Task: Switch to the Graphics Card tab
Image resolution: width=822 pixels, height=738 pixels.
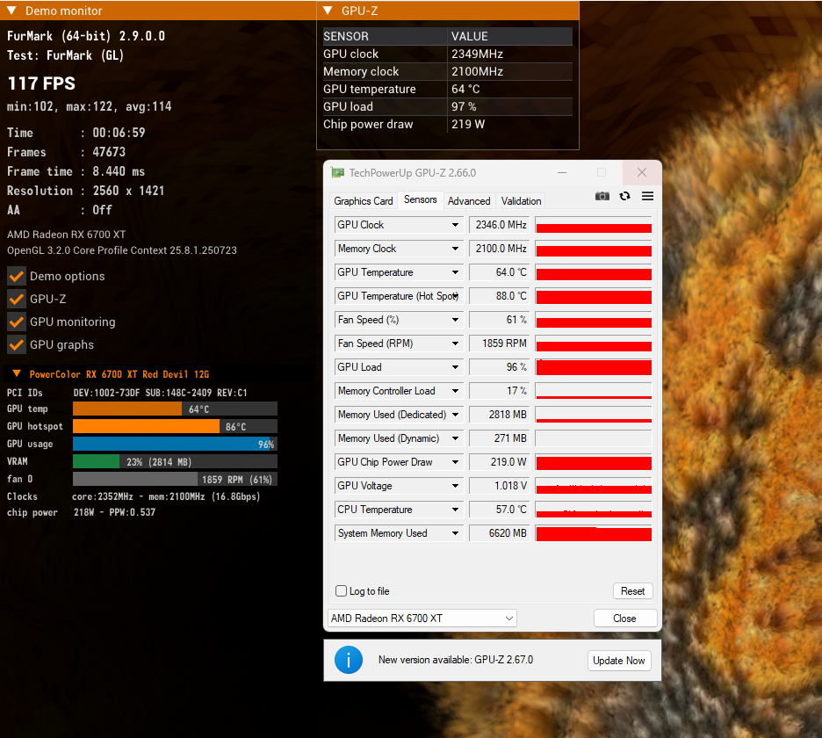Action: point(364,201)
